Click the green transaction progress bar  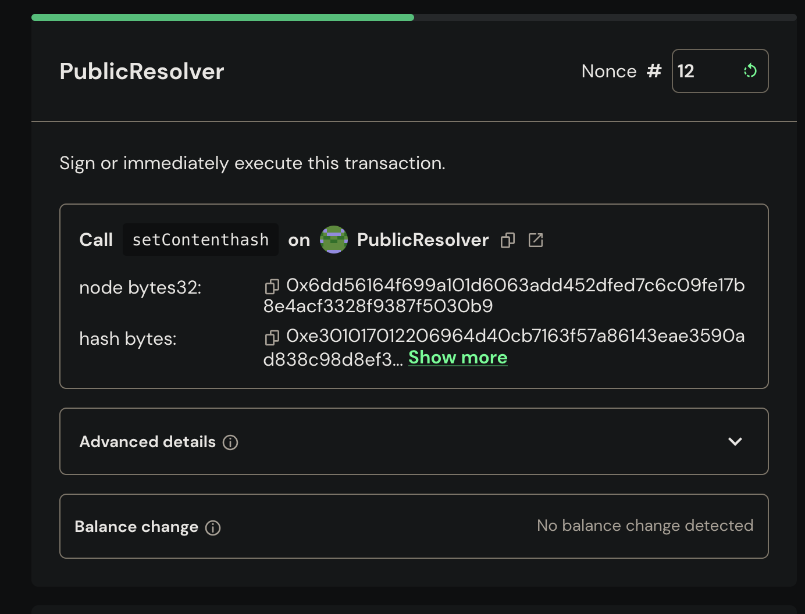point(223,17)
